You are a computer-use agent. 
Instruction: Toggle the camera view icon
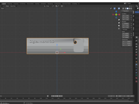pyautogui.click(x=119, y=26)
